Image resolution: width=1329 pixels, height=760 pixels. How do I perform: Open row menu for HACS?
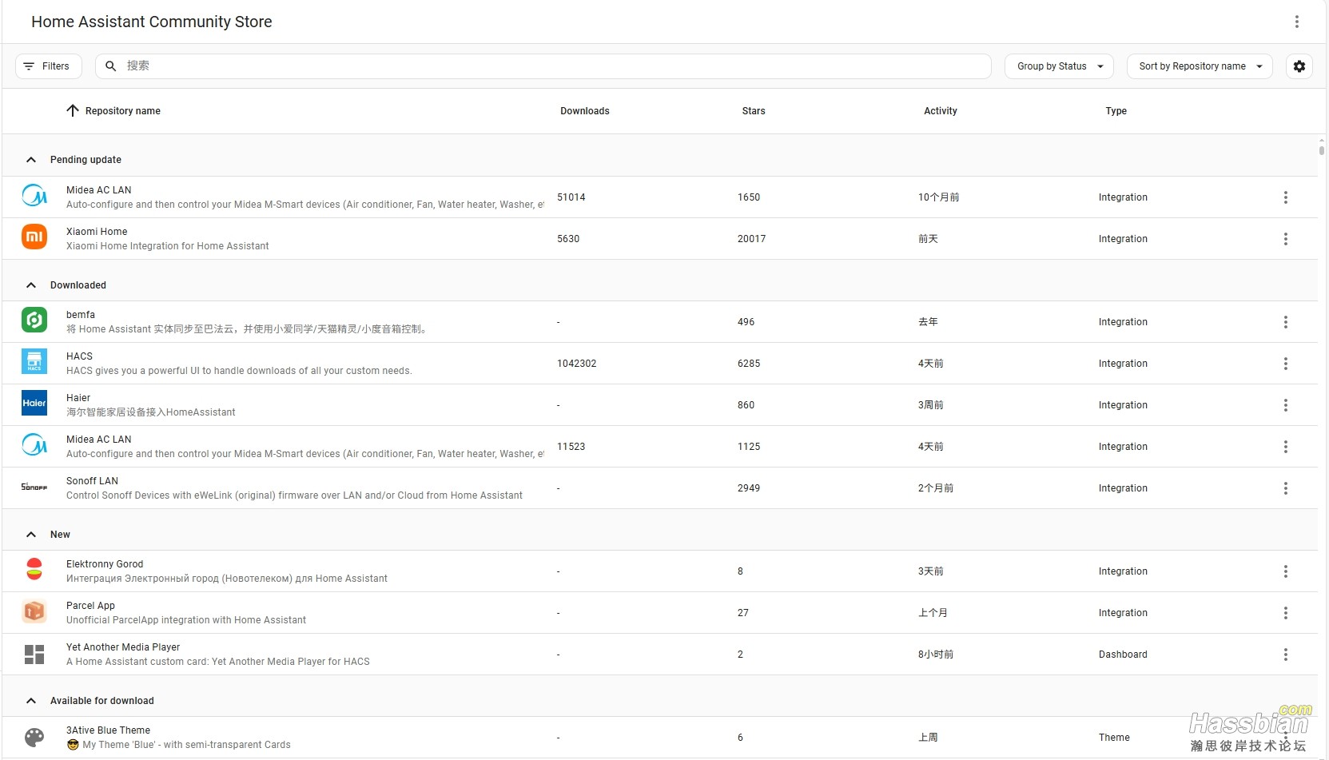pyautogui.click(x=1285, y=364)
